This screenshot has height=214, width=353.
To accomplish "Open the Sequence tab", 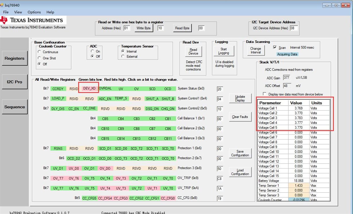I will 15,107.
